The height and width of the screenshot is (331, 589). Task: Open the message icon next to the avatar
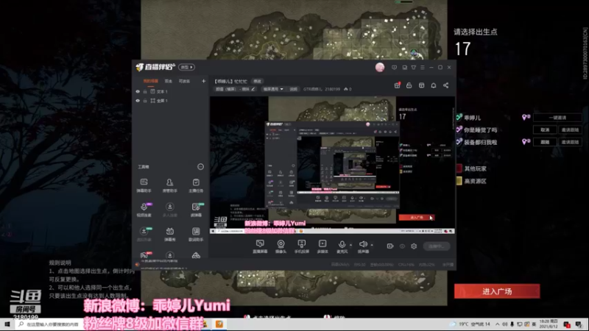coord(394,68)
